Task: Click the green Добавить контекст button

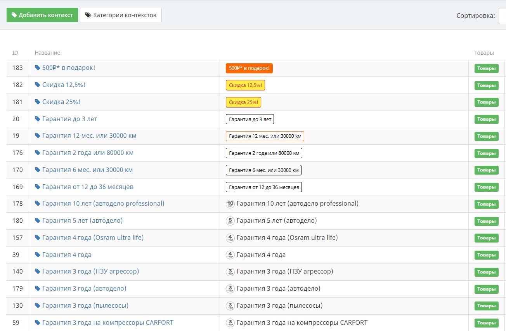Action: coord(42,15)
